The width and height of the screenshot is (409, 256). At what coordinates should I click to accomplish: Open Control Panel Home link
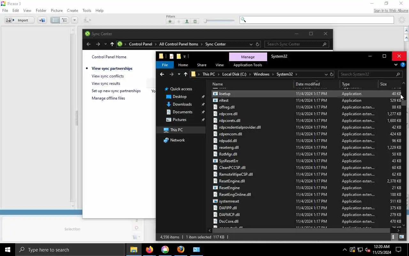(x=109, y=57)
